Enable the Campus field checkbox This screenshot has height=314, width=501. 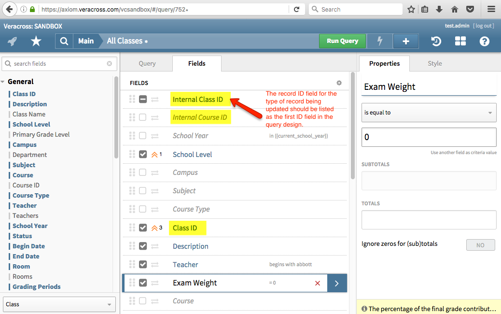coord(143,172)
